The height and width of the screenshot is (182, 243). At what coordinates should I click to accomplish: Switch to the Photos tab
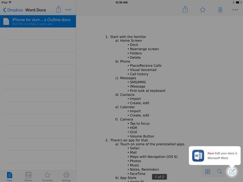click(x=28, y=177)
